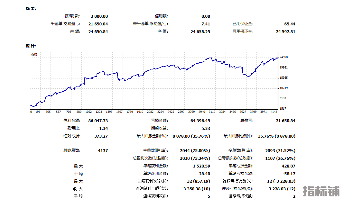Click the 亏损金额 value 64 396.49
344x199 pixels.
pos(200,121)
